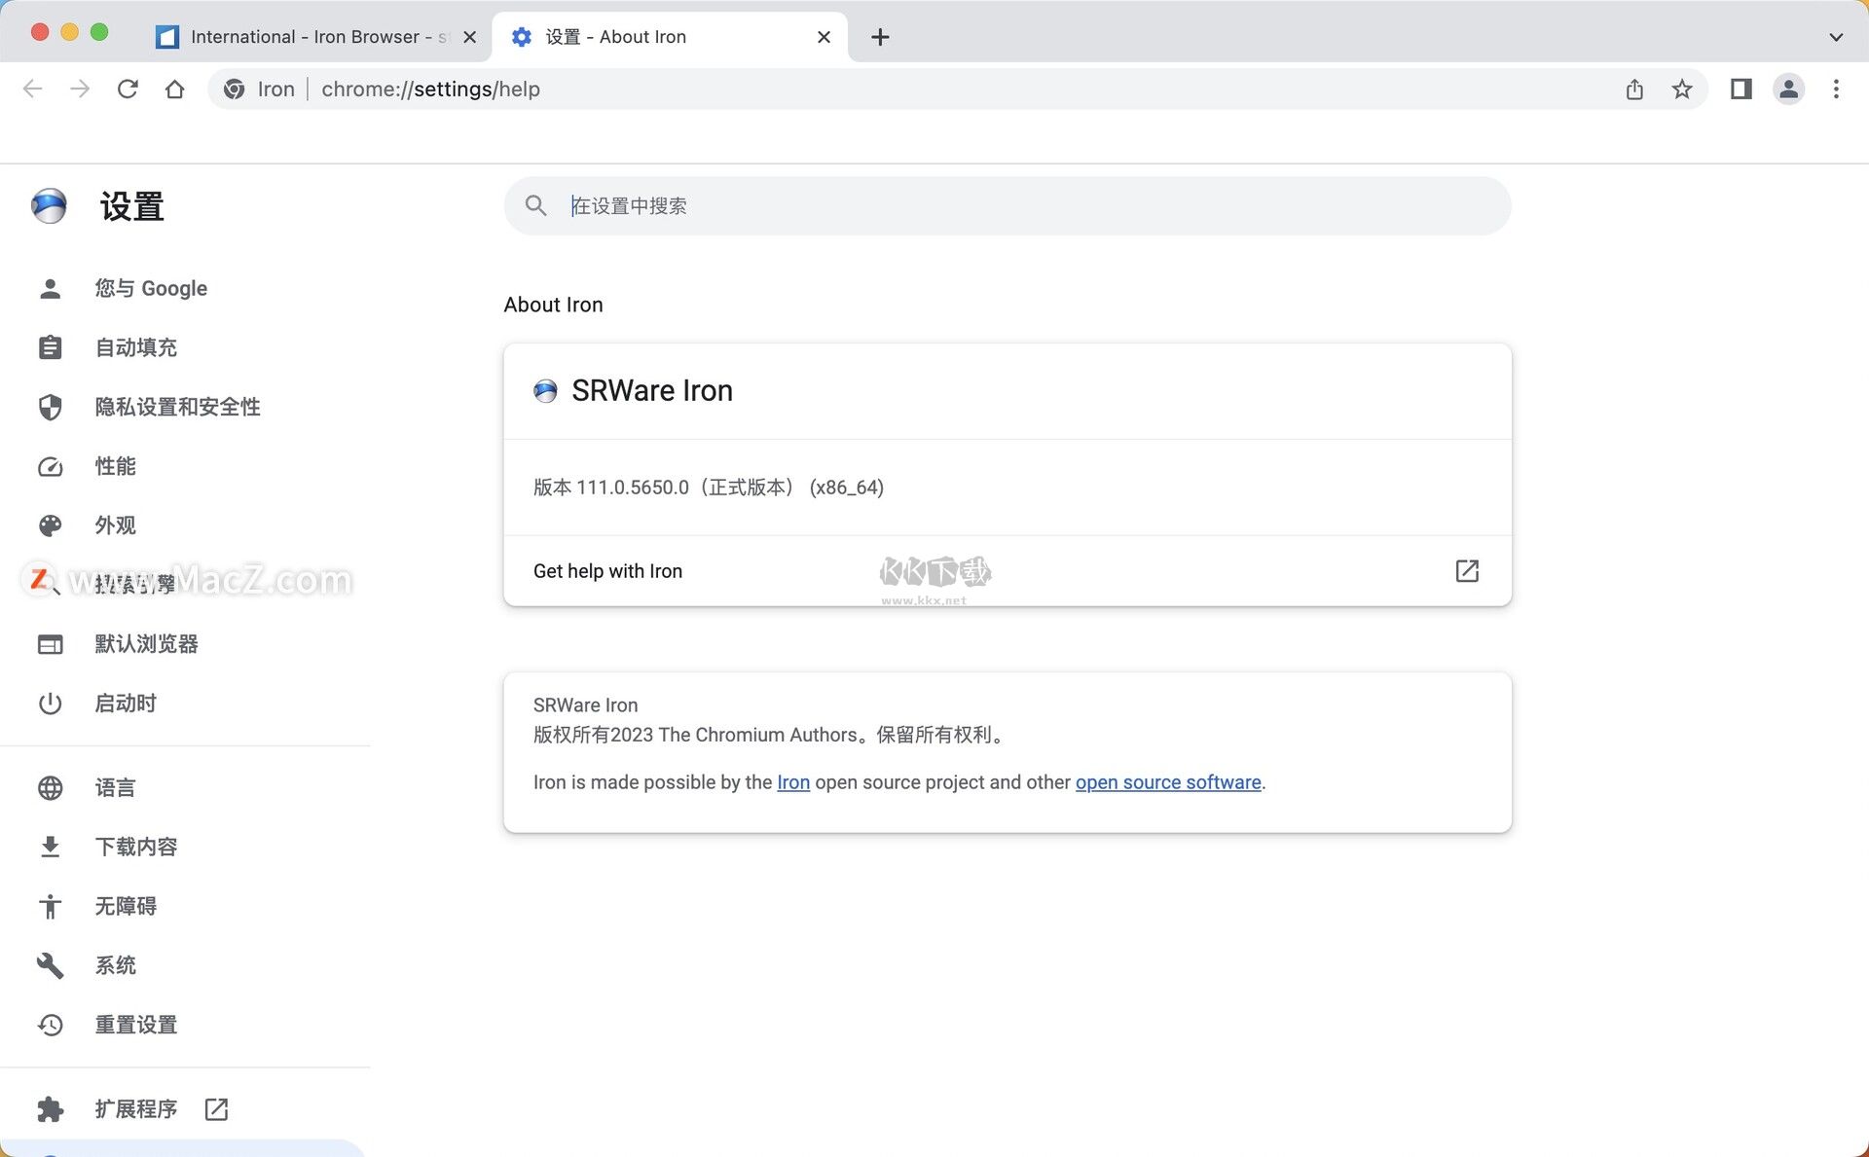Reload the page with refresh icon
The height and width of the screenshot is (1157, 1869).
click(128, 89)
